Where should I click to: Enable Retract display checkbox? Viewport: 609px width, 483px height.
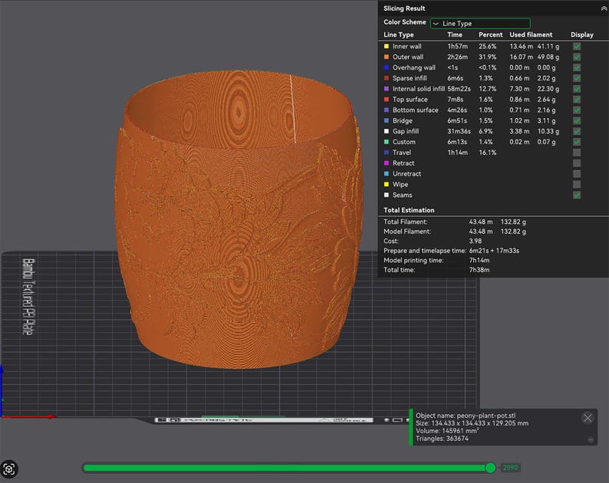coord(577,163)
